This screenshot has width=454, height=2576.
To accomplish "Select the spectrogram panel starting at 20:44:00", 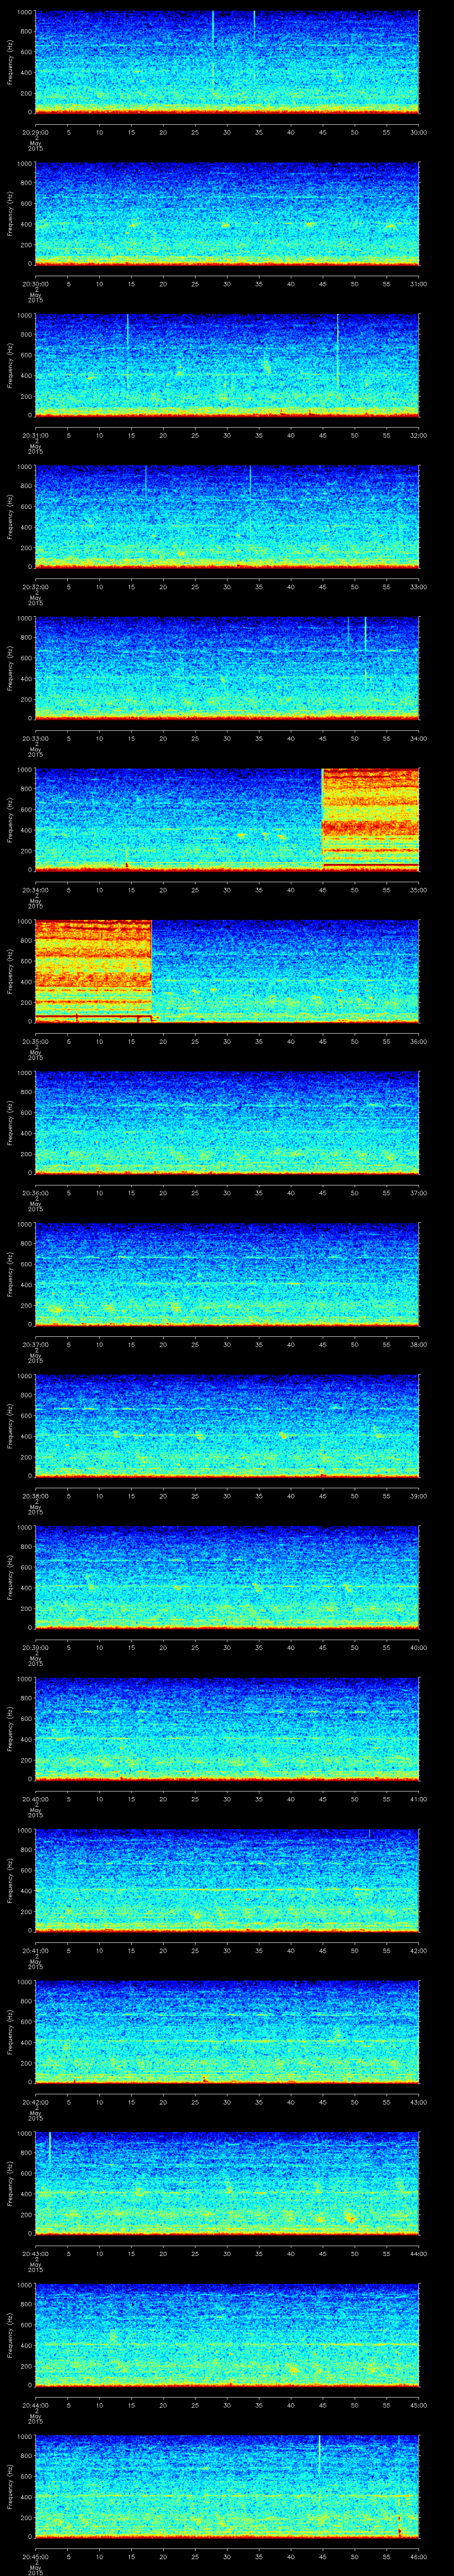I will tap(227, 2335).
